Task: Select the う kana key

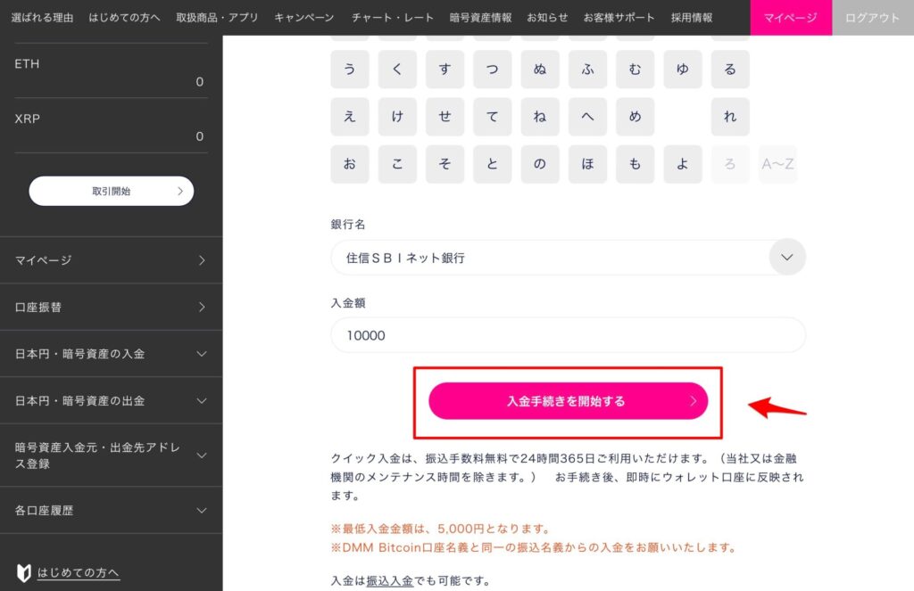Action: 350,70
